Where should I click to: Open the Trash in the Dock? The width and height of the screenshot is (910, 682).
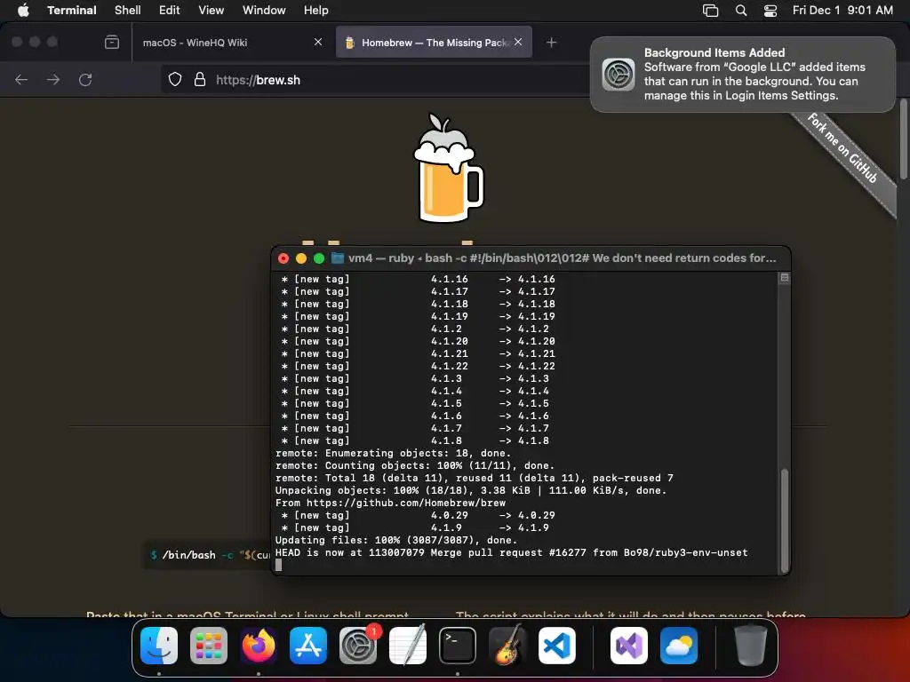click(751, 646)
